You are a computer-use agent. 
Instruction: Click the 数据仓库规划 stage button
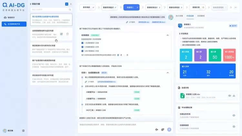point(176,7)
